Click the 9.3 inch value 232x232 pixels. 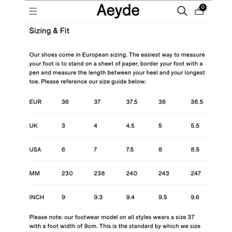pos(98,197)
